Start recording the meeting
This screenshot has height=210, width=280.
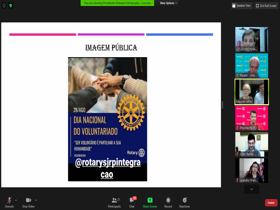tap(168, 202)
